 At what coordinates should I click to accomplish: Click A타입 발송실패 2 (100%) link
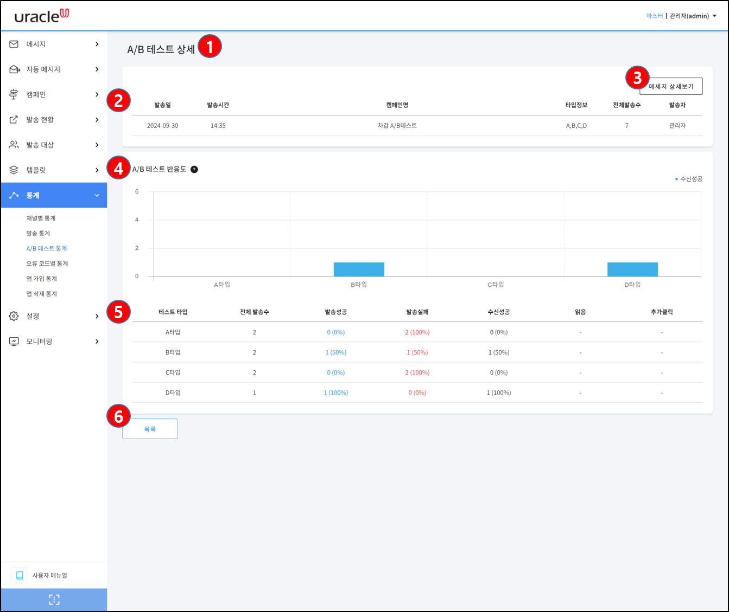(x=417, y=332)
